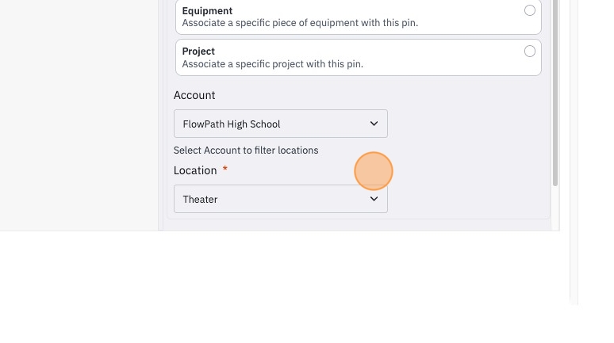Expand the Account dropdown chevron arrow
Viewport: 614px width, 343px height.
click(x=374, y=124)
